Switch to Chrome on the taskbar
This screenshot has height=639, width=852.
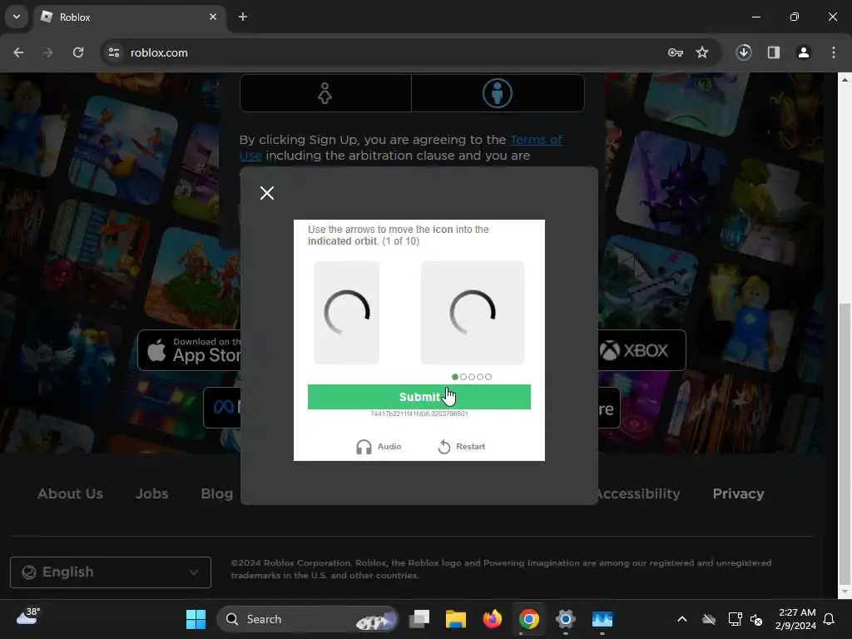pos(528,619)
